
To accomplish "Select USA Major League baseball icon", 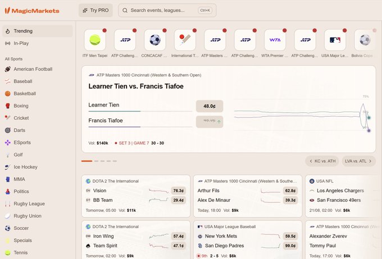I will click(x=335, y=40).
